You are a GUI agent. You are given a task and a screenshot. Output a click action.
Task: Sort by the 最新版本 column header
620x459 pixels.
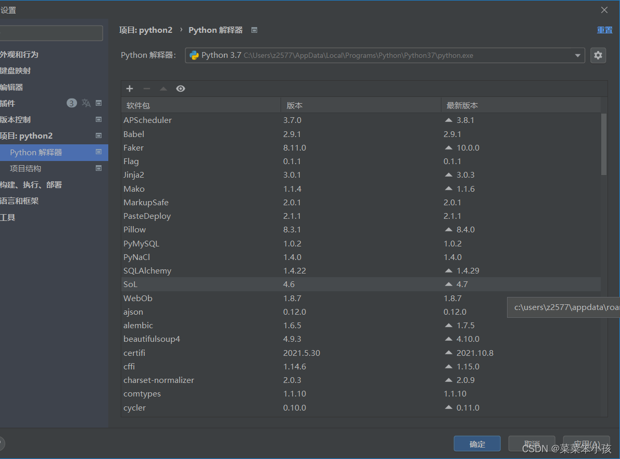click(521, 105)
